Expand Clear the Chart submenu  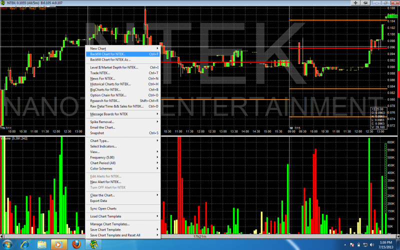[123, 195]
